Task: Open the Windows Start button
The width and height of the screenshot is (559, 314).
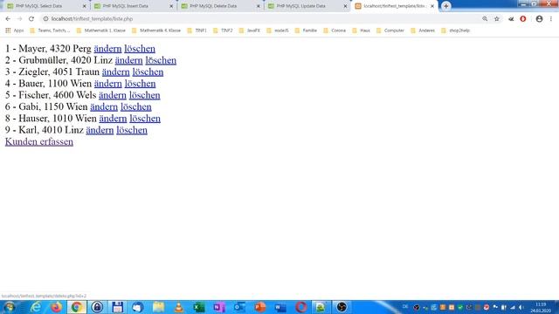Action: click(x=9, y=307)
